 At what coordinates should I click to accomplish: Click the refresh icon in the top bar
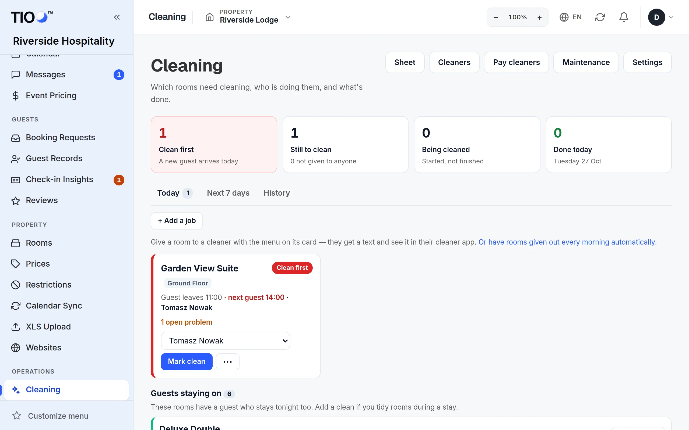coord(600,17)
